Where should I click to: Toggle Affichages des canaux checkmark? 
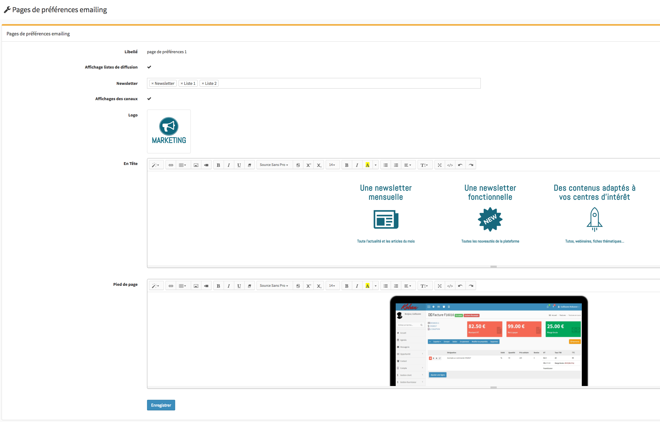coord(149,99)
